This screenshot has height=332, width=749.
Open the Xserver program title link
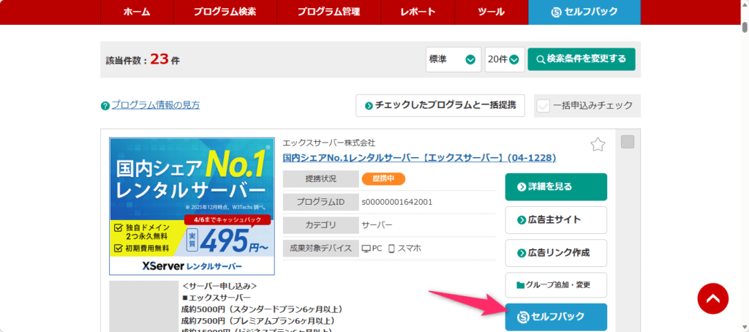(x=419, y=158)
